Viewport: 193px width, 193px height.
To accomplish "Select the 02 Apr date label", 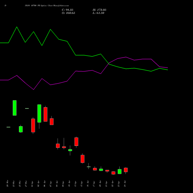I will 38,184.
